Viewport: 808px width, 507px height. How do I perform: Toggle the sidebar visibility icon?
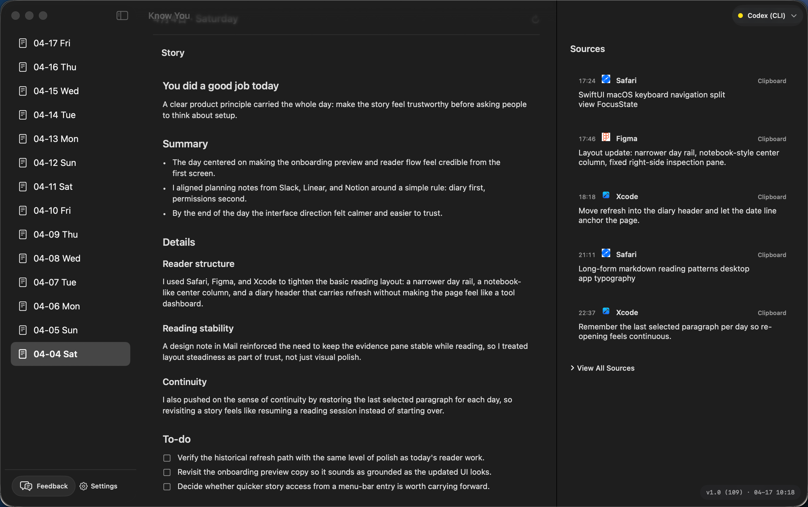pos(122,15)
